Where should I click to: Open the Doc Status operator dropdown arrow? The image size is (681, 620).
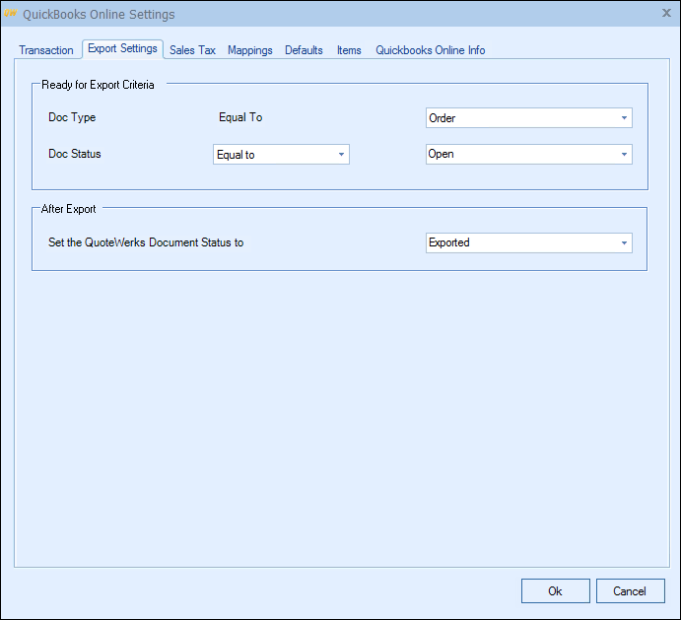pyautogui.click(x=341, y=155)
